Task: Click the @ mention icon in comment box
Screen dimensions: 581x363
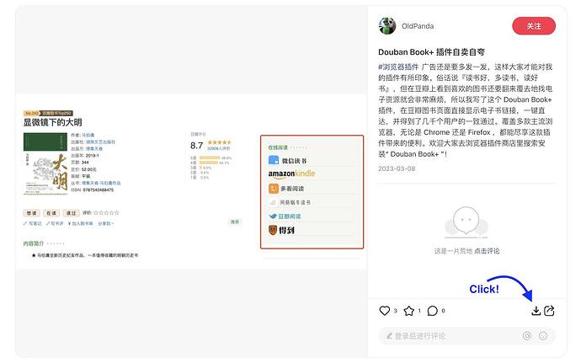Action: coord(527,336)
